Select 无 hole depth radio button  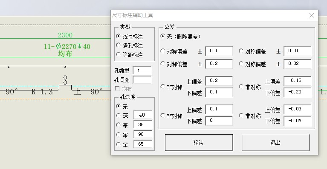tap(118, 106)
